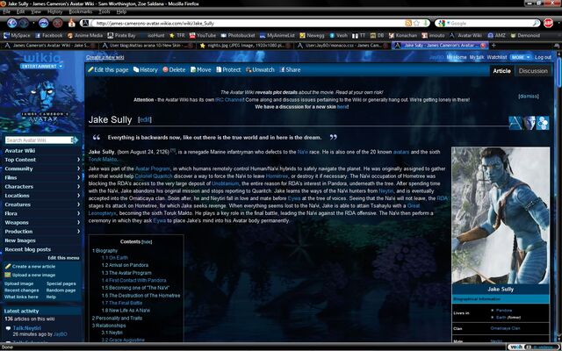Open the Colonel Quaritch link
Screen dimensions: 562x351
[x=154, y=176]
